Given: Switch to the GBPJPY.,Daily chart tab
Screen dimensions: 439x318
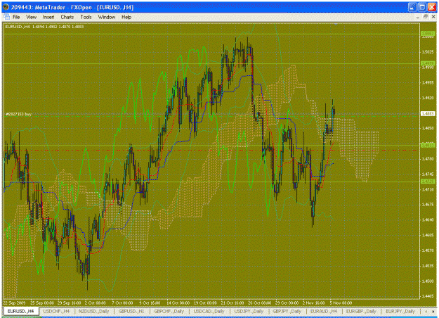Looking at the screenshot, I should pyautogui.click(x=287, y=311).
